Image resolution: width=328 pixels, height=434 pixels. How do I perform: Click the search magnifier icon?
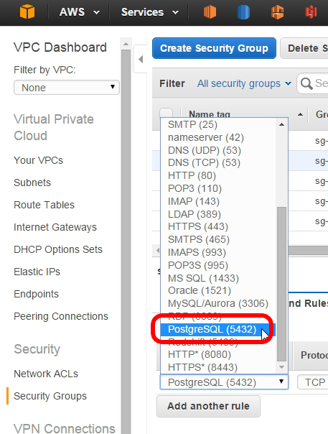click(x=306, y=83)
